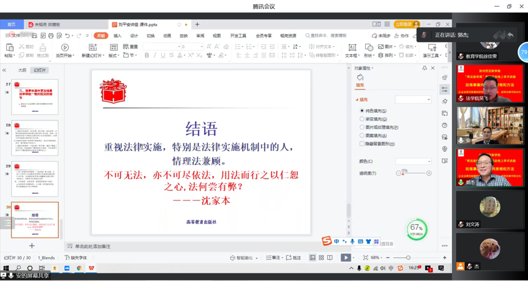
Task: Open the animation star icon in side strip
Action: pyautogui.click(x=444, y=101)
